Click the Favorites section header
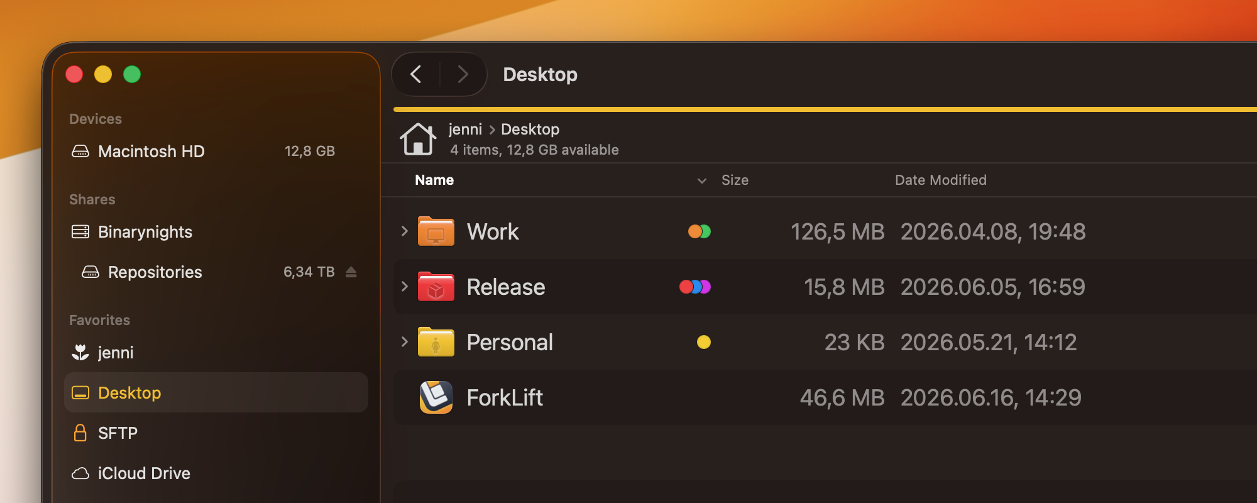 click(99, 320)
